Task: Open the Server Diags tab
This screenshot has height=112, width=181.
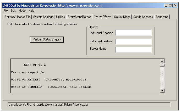Action: [x=122, y=17]
